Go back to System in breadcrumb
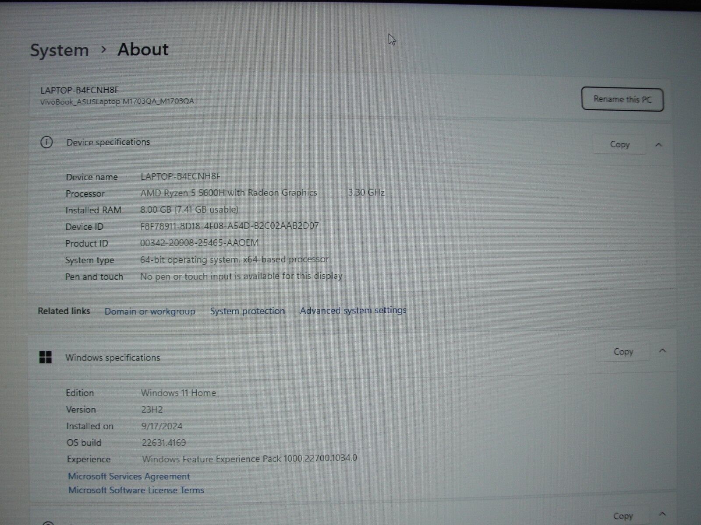The image size is (701, 525). tap(59, 50)
